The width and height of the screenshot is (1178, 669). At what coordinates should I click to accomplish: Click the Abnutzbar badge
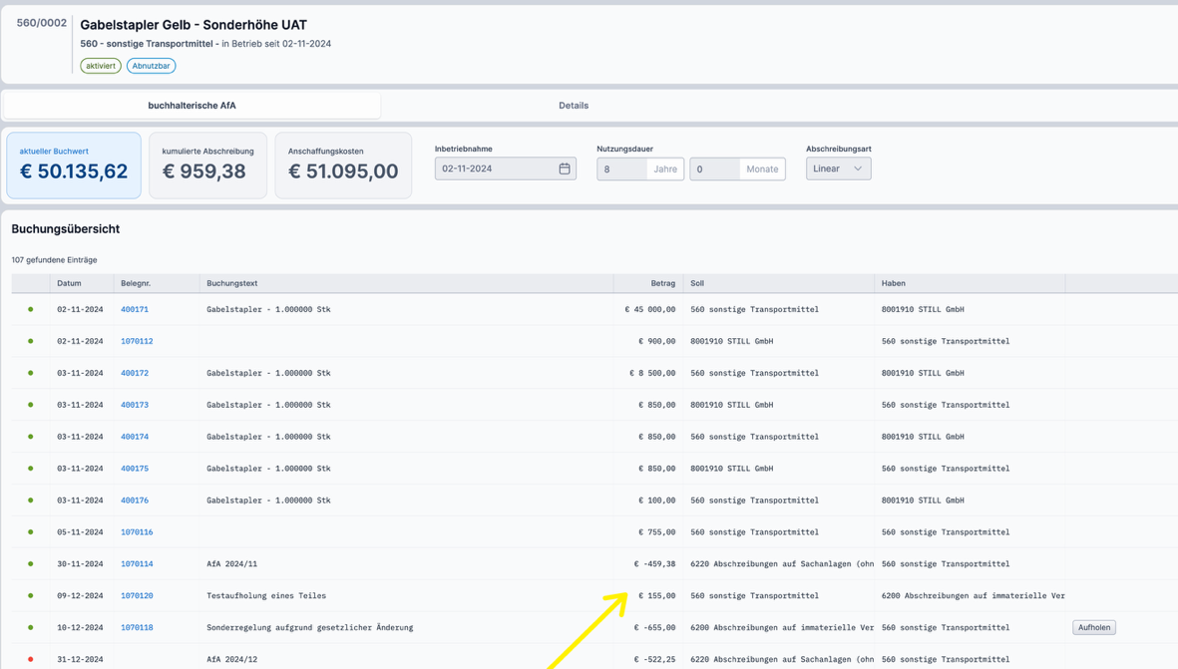(x=151, y=66)
